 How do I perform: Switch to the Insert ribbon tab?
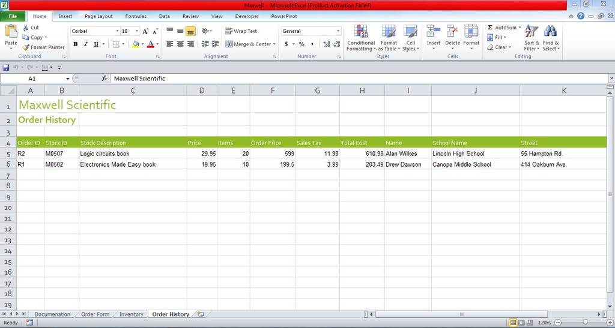click(x=65, y=16)
